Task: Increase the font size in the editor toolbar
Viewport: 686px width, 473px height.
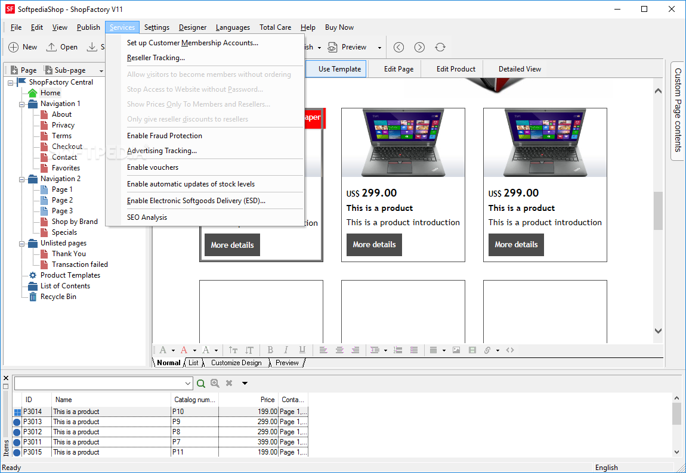Action: point(233,350)
